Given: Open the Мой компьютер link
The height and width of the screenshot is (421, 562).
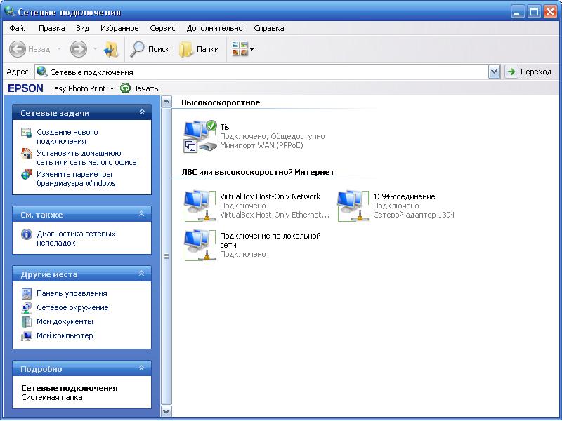Looking at the screenshot, I should (x=65, y=335).
